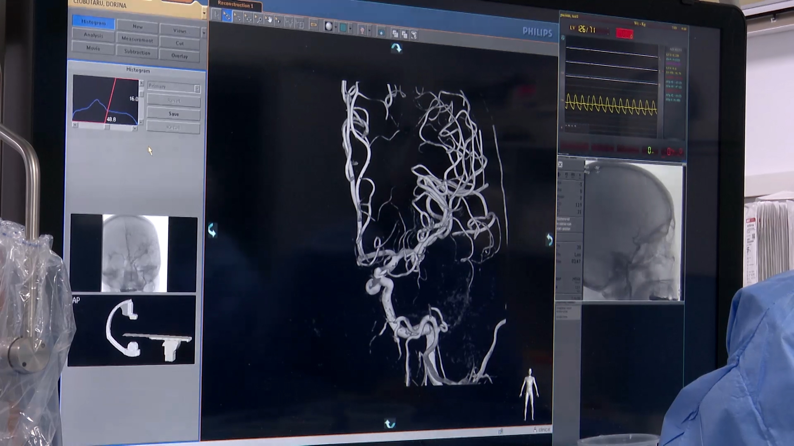The width and height of the screenshot is (794, 446).
Task: Select the zoom magnifier pointer tool
Action: tap(258, 19)
